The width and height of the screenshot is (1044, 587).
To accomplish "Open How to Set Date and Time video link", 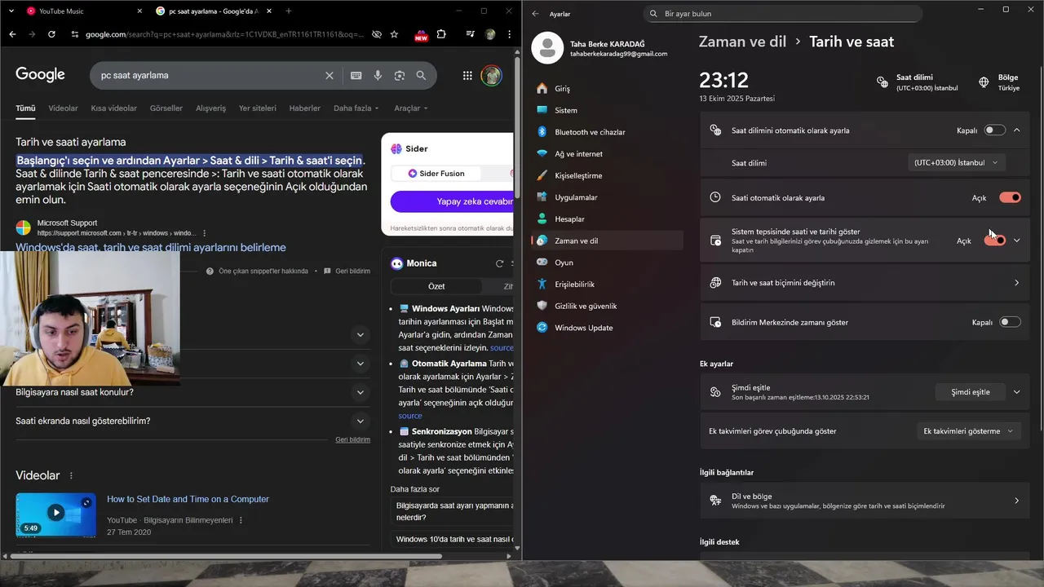I will pos(188,499).
